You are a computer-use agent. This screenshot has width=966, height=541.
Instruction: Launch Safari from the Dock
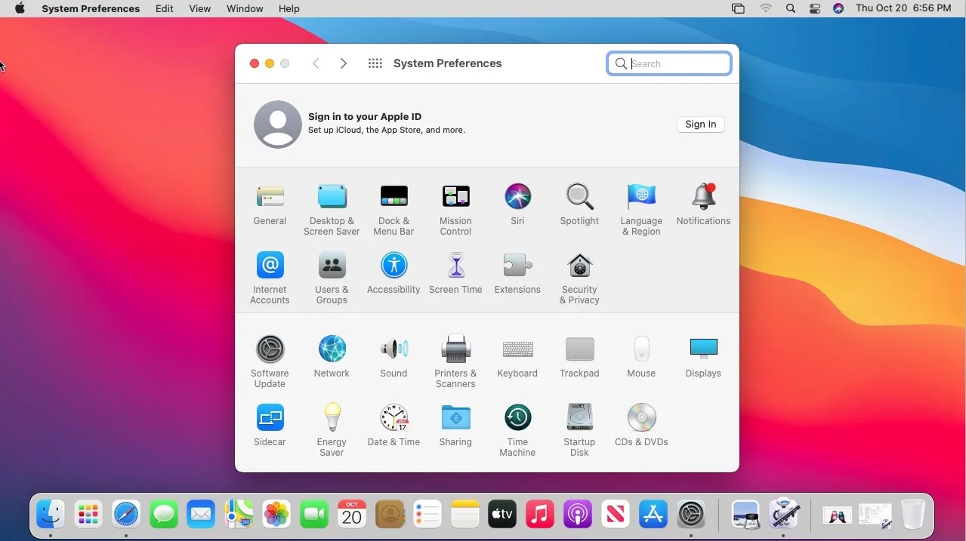[x=125, y=514]
